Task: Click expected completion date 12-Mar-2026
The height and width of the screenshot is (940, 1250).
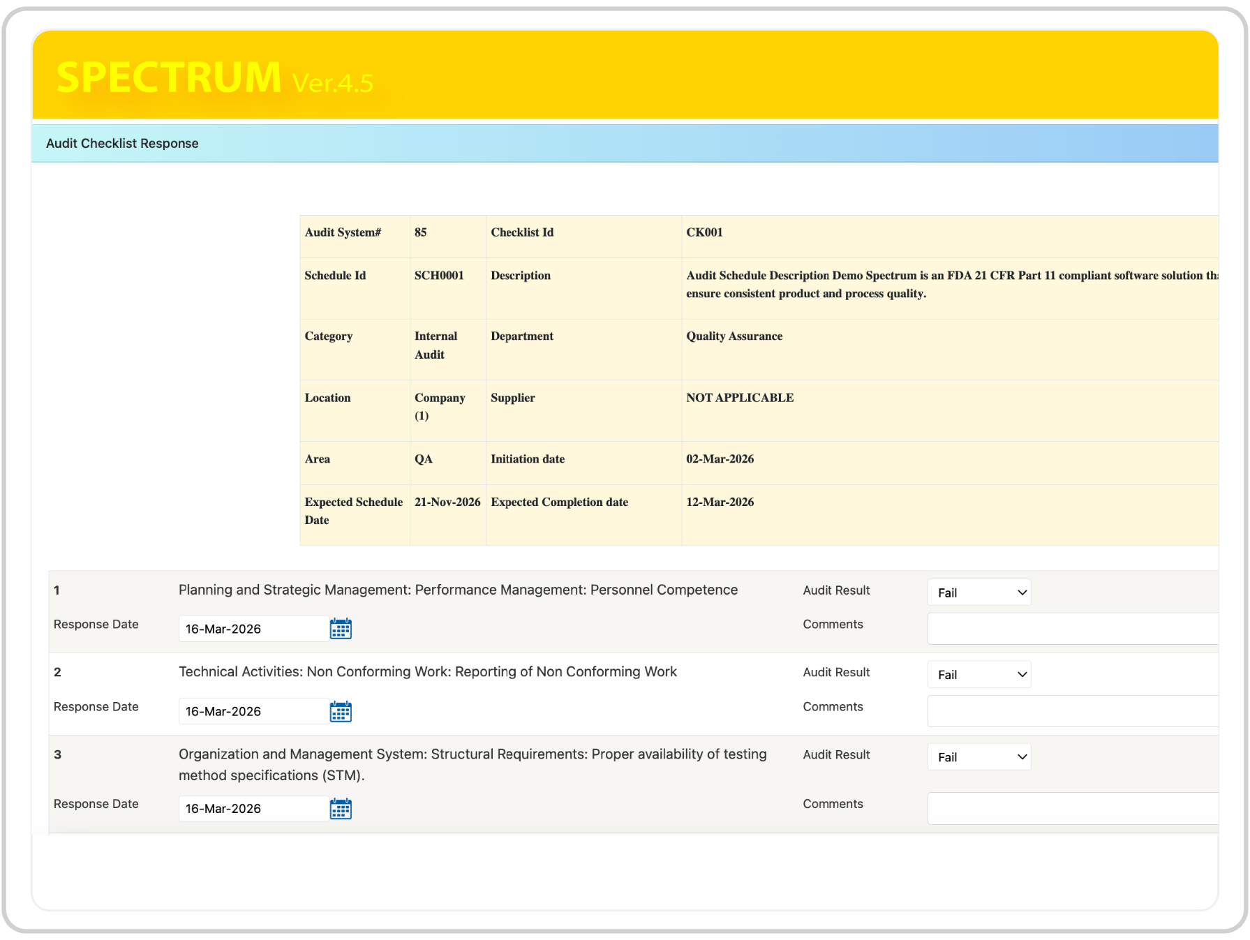Action: pyautogui.click(x=720, y=502)
